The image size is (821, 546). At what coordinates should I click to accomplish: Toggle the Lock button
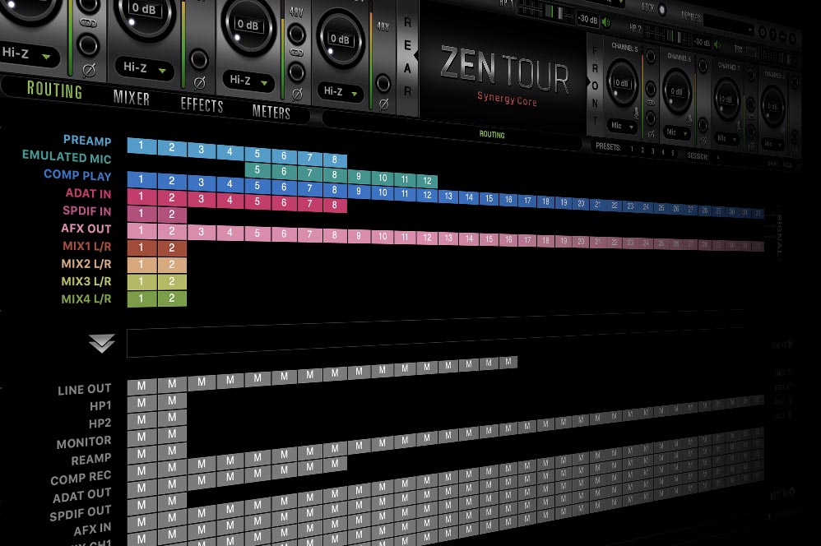point(663,8)
